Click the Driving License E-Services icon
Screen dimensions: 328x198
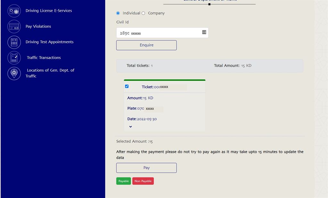pyautogui.click(x=14, y=11)
